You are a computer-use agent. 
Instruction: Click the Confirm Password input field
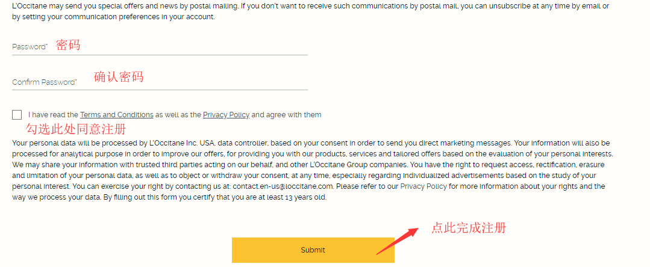tap(199, 82)
